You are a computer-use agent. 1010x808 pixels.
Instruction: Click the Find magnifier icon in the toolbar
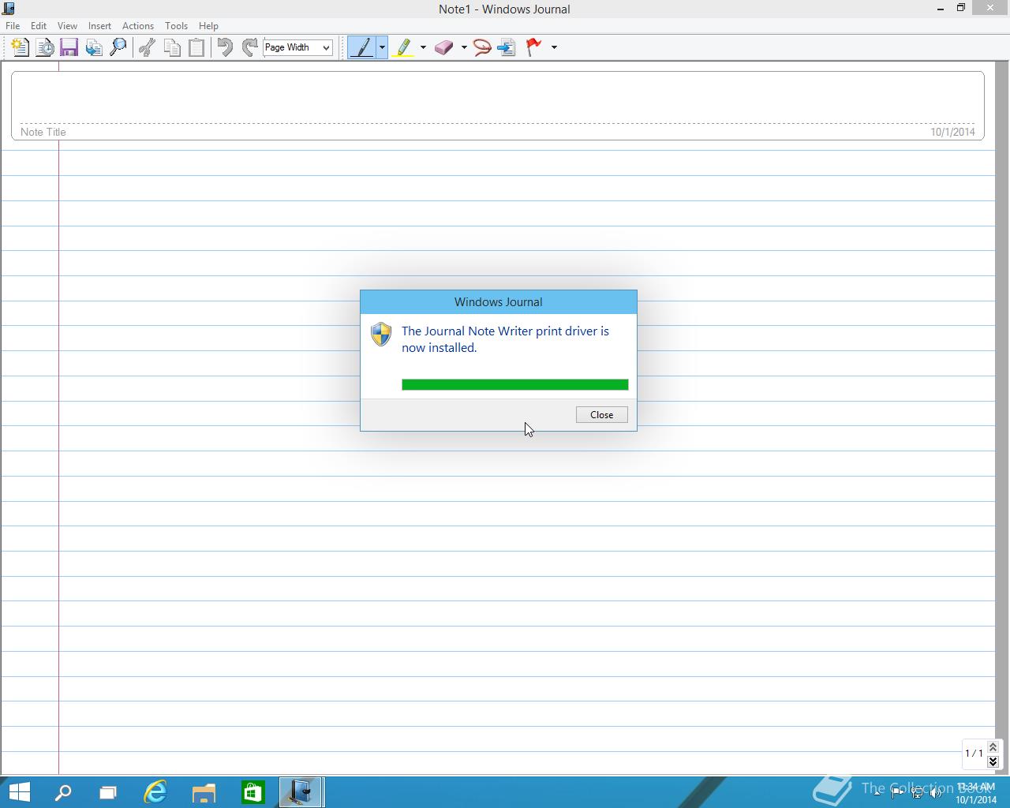[x=118, y=47]
